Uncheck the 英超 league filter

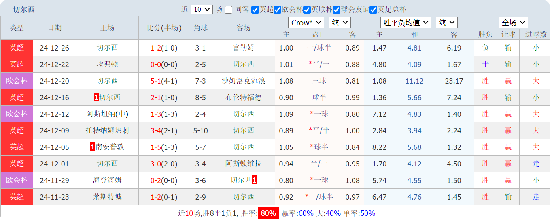point(255,10)
